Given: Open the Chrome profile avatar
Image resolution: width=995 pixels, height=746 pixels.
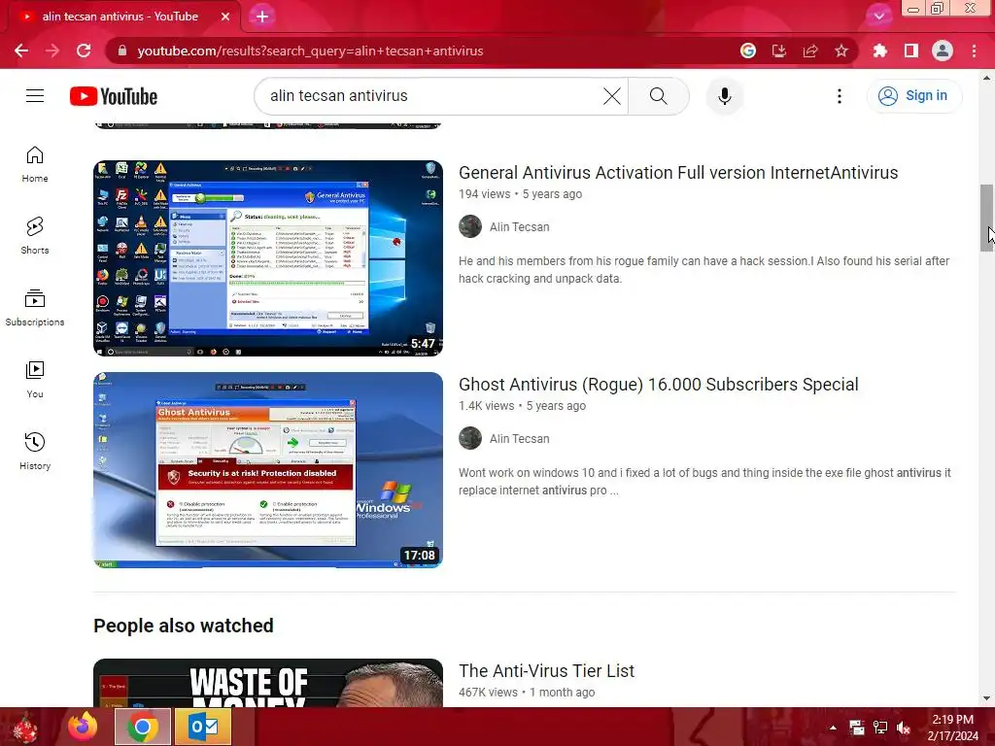Looking at the screenshot, I should click(x=943, y=51).
